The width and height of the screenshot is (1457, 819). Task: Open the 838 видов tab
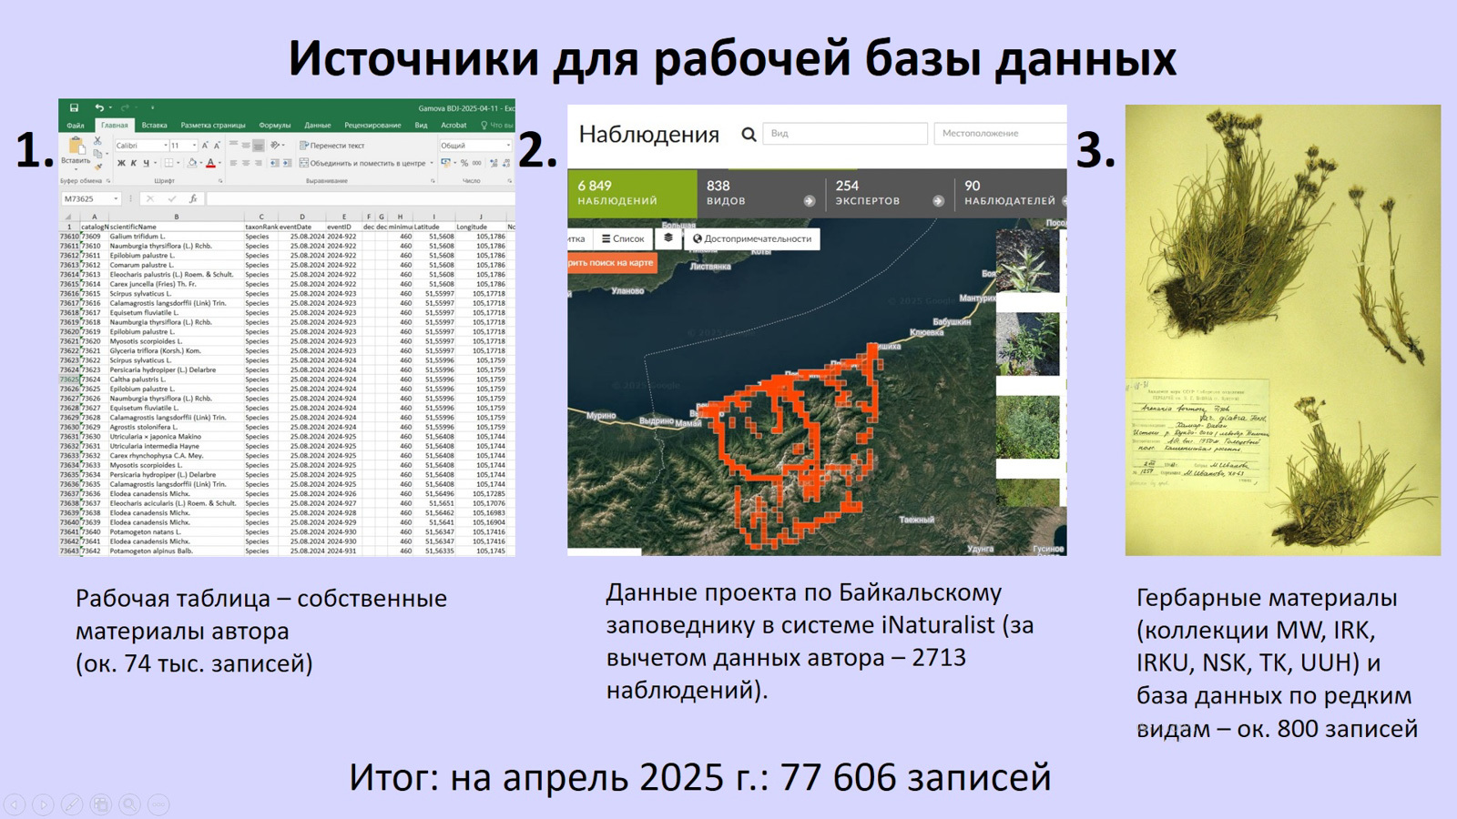(x=761, y=193)
